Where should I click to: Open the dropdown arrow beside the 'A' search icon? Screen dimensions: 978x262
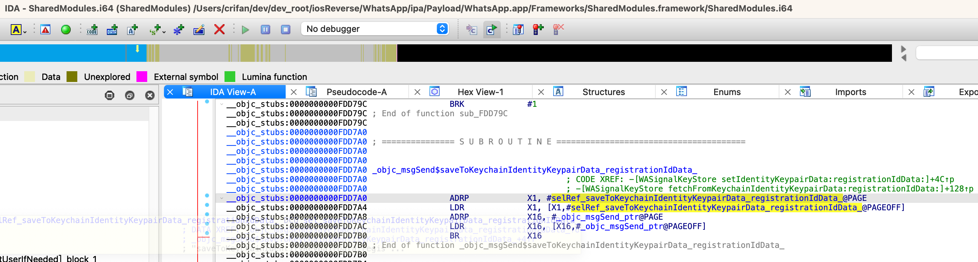pyautogui.click(x=25, y=32)
